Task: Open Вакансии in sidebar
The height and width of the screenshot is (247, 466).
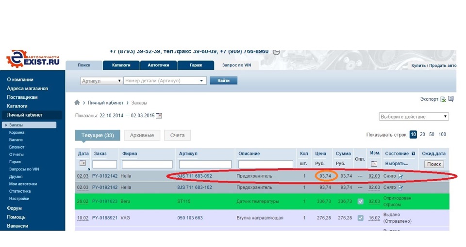Action: click(17, 226)
